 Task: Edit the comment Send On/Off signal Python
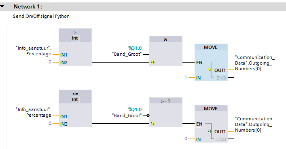tap(41, 16)
